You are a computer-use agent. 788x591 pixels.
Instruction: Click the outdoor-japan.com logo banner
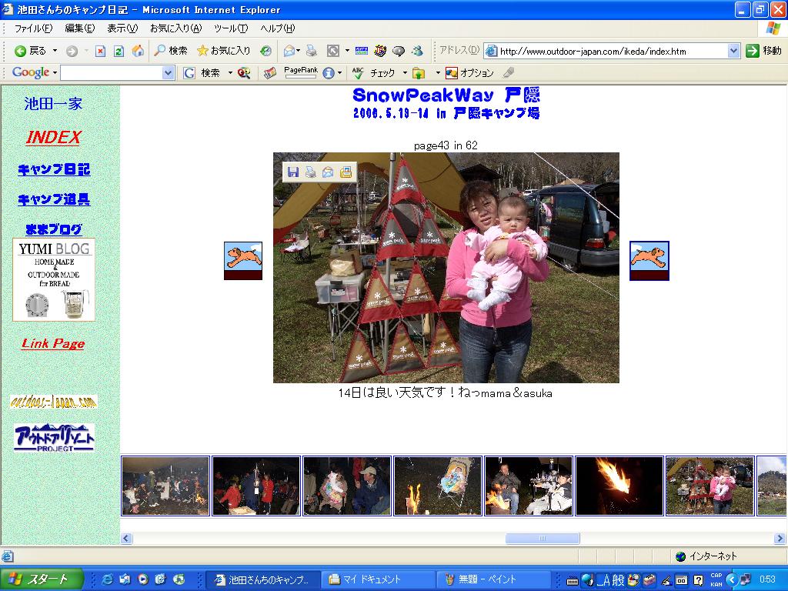coord(53,402)
